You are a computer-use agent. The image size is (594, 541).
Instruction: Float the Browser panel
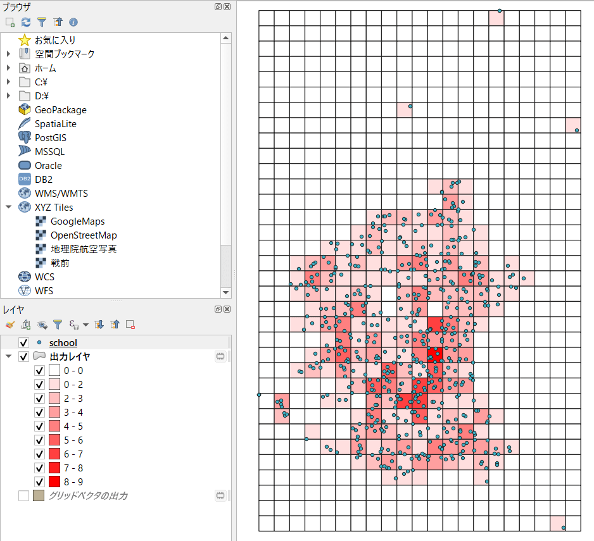pyautogui.click(x=218, y=6)
